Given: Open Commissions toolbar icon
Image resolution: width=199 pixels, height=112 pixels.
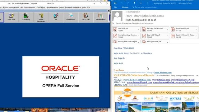Looking at the screenshot, I should pos(71,17).
